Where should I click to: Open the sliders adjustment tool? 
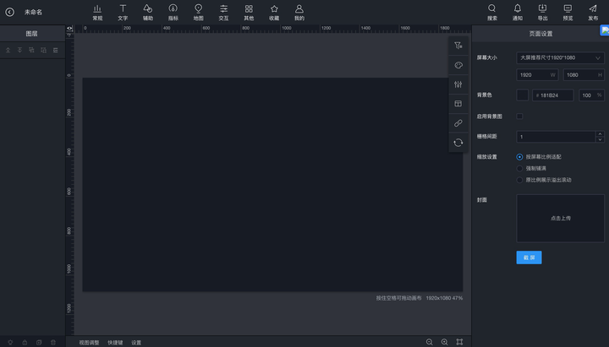(x=458, y=84)
